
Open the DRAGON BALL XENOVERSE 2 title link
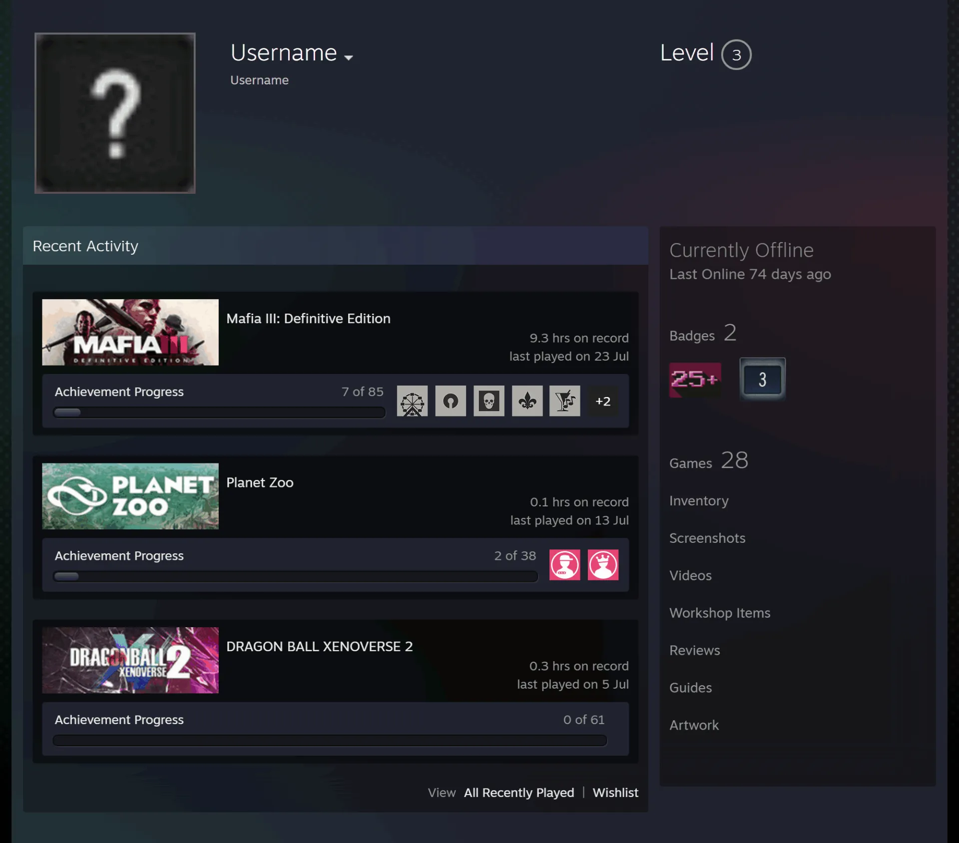pos(319,646)
